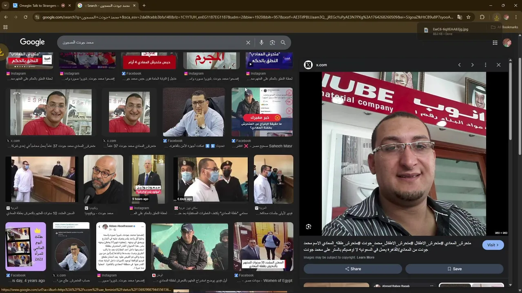
Task: Open the Google apps grid
Action: click(495, 42)
